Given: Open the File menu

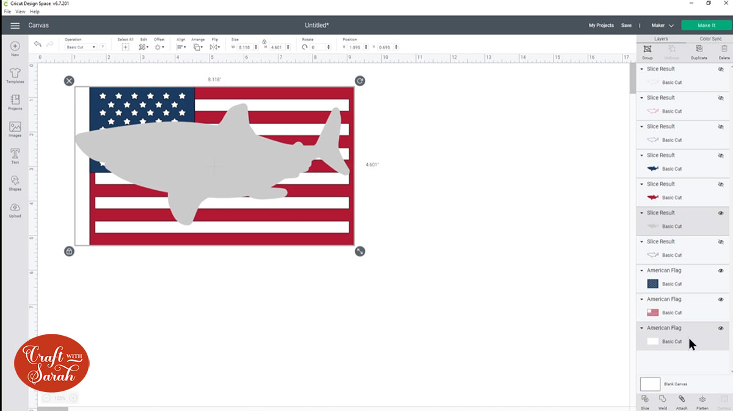Looking at the screenshot, I should pos(7,12).
